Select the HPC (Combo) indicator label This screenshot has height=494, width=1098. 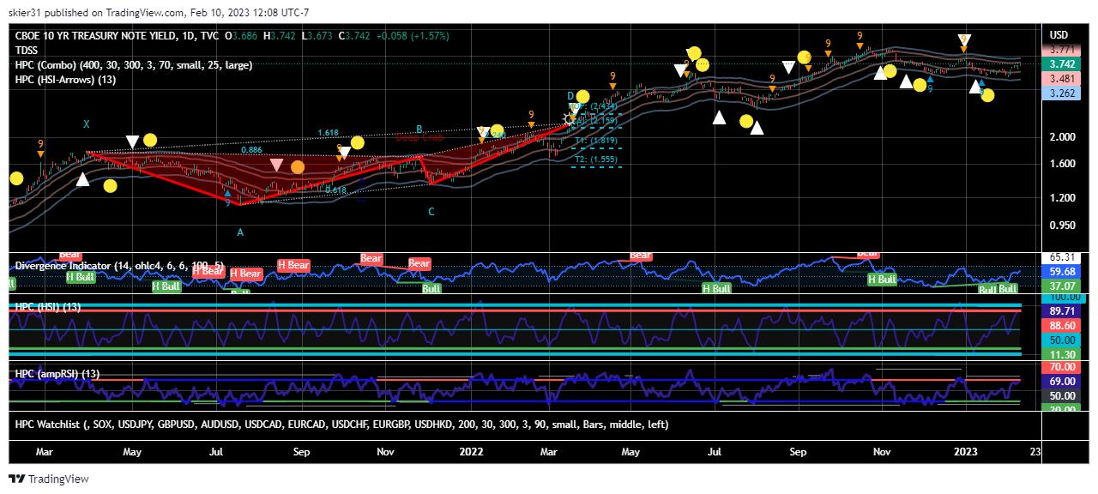coord(134,65)
